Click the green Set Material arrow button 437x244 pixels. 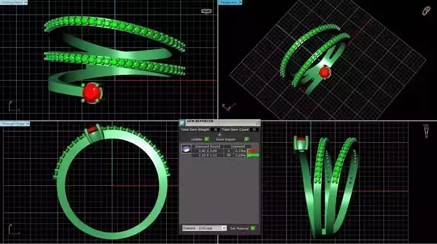click(x=253, y=228)
